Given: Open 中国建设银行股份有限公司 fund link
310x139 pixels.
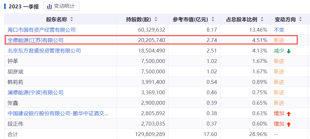Looking at the screenshot, I should 58,113.
